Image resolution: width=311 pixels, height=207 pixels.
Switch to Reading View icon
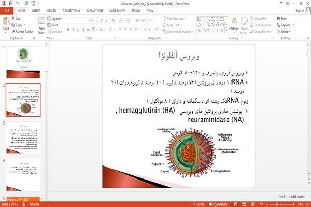point(252,204)
